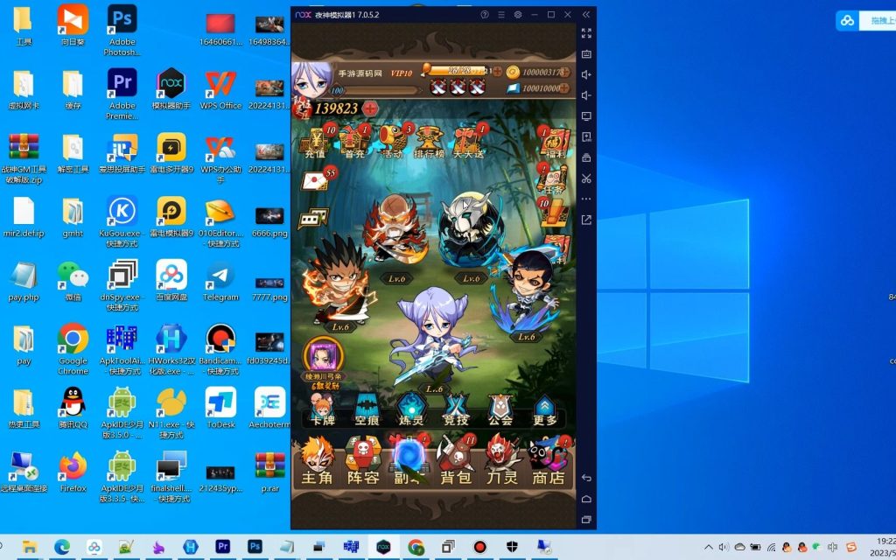Expand Nox sidebar three-dots more tools
This screenshot has width=896, height=560.
click(x=586, y=199)
